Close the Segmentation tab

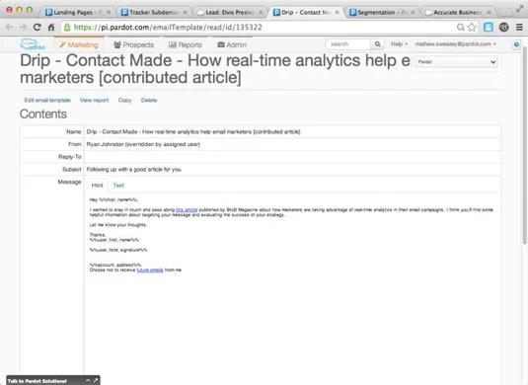pyautogui.click(x=413, y=12)
